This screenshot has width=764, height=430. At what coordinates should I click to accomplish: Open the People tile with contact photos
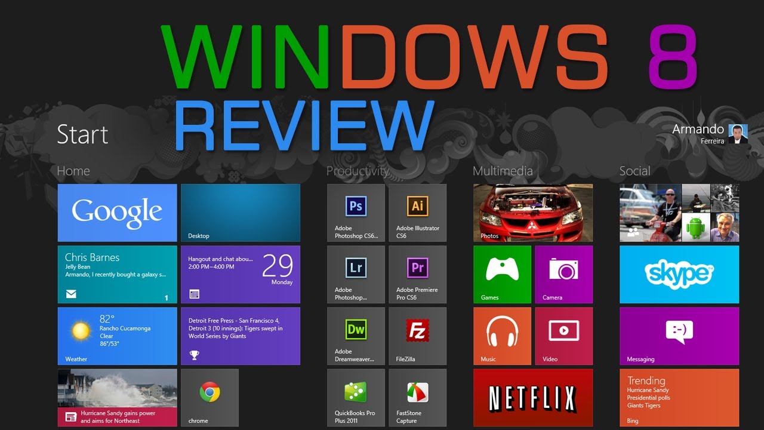tap(679, 213)
